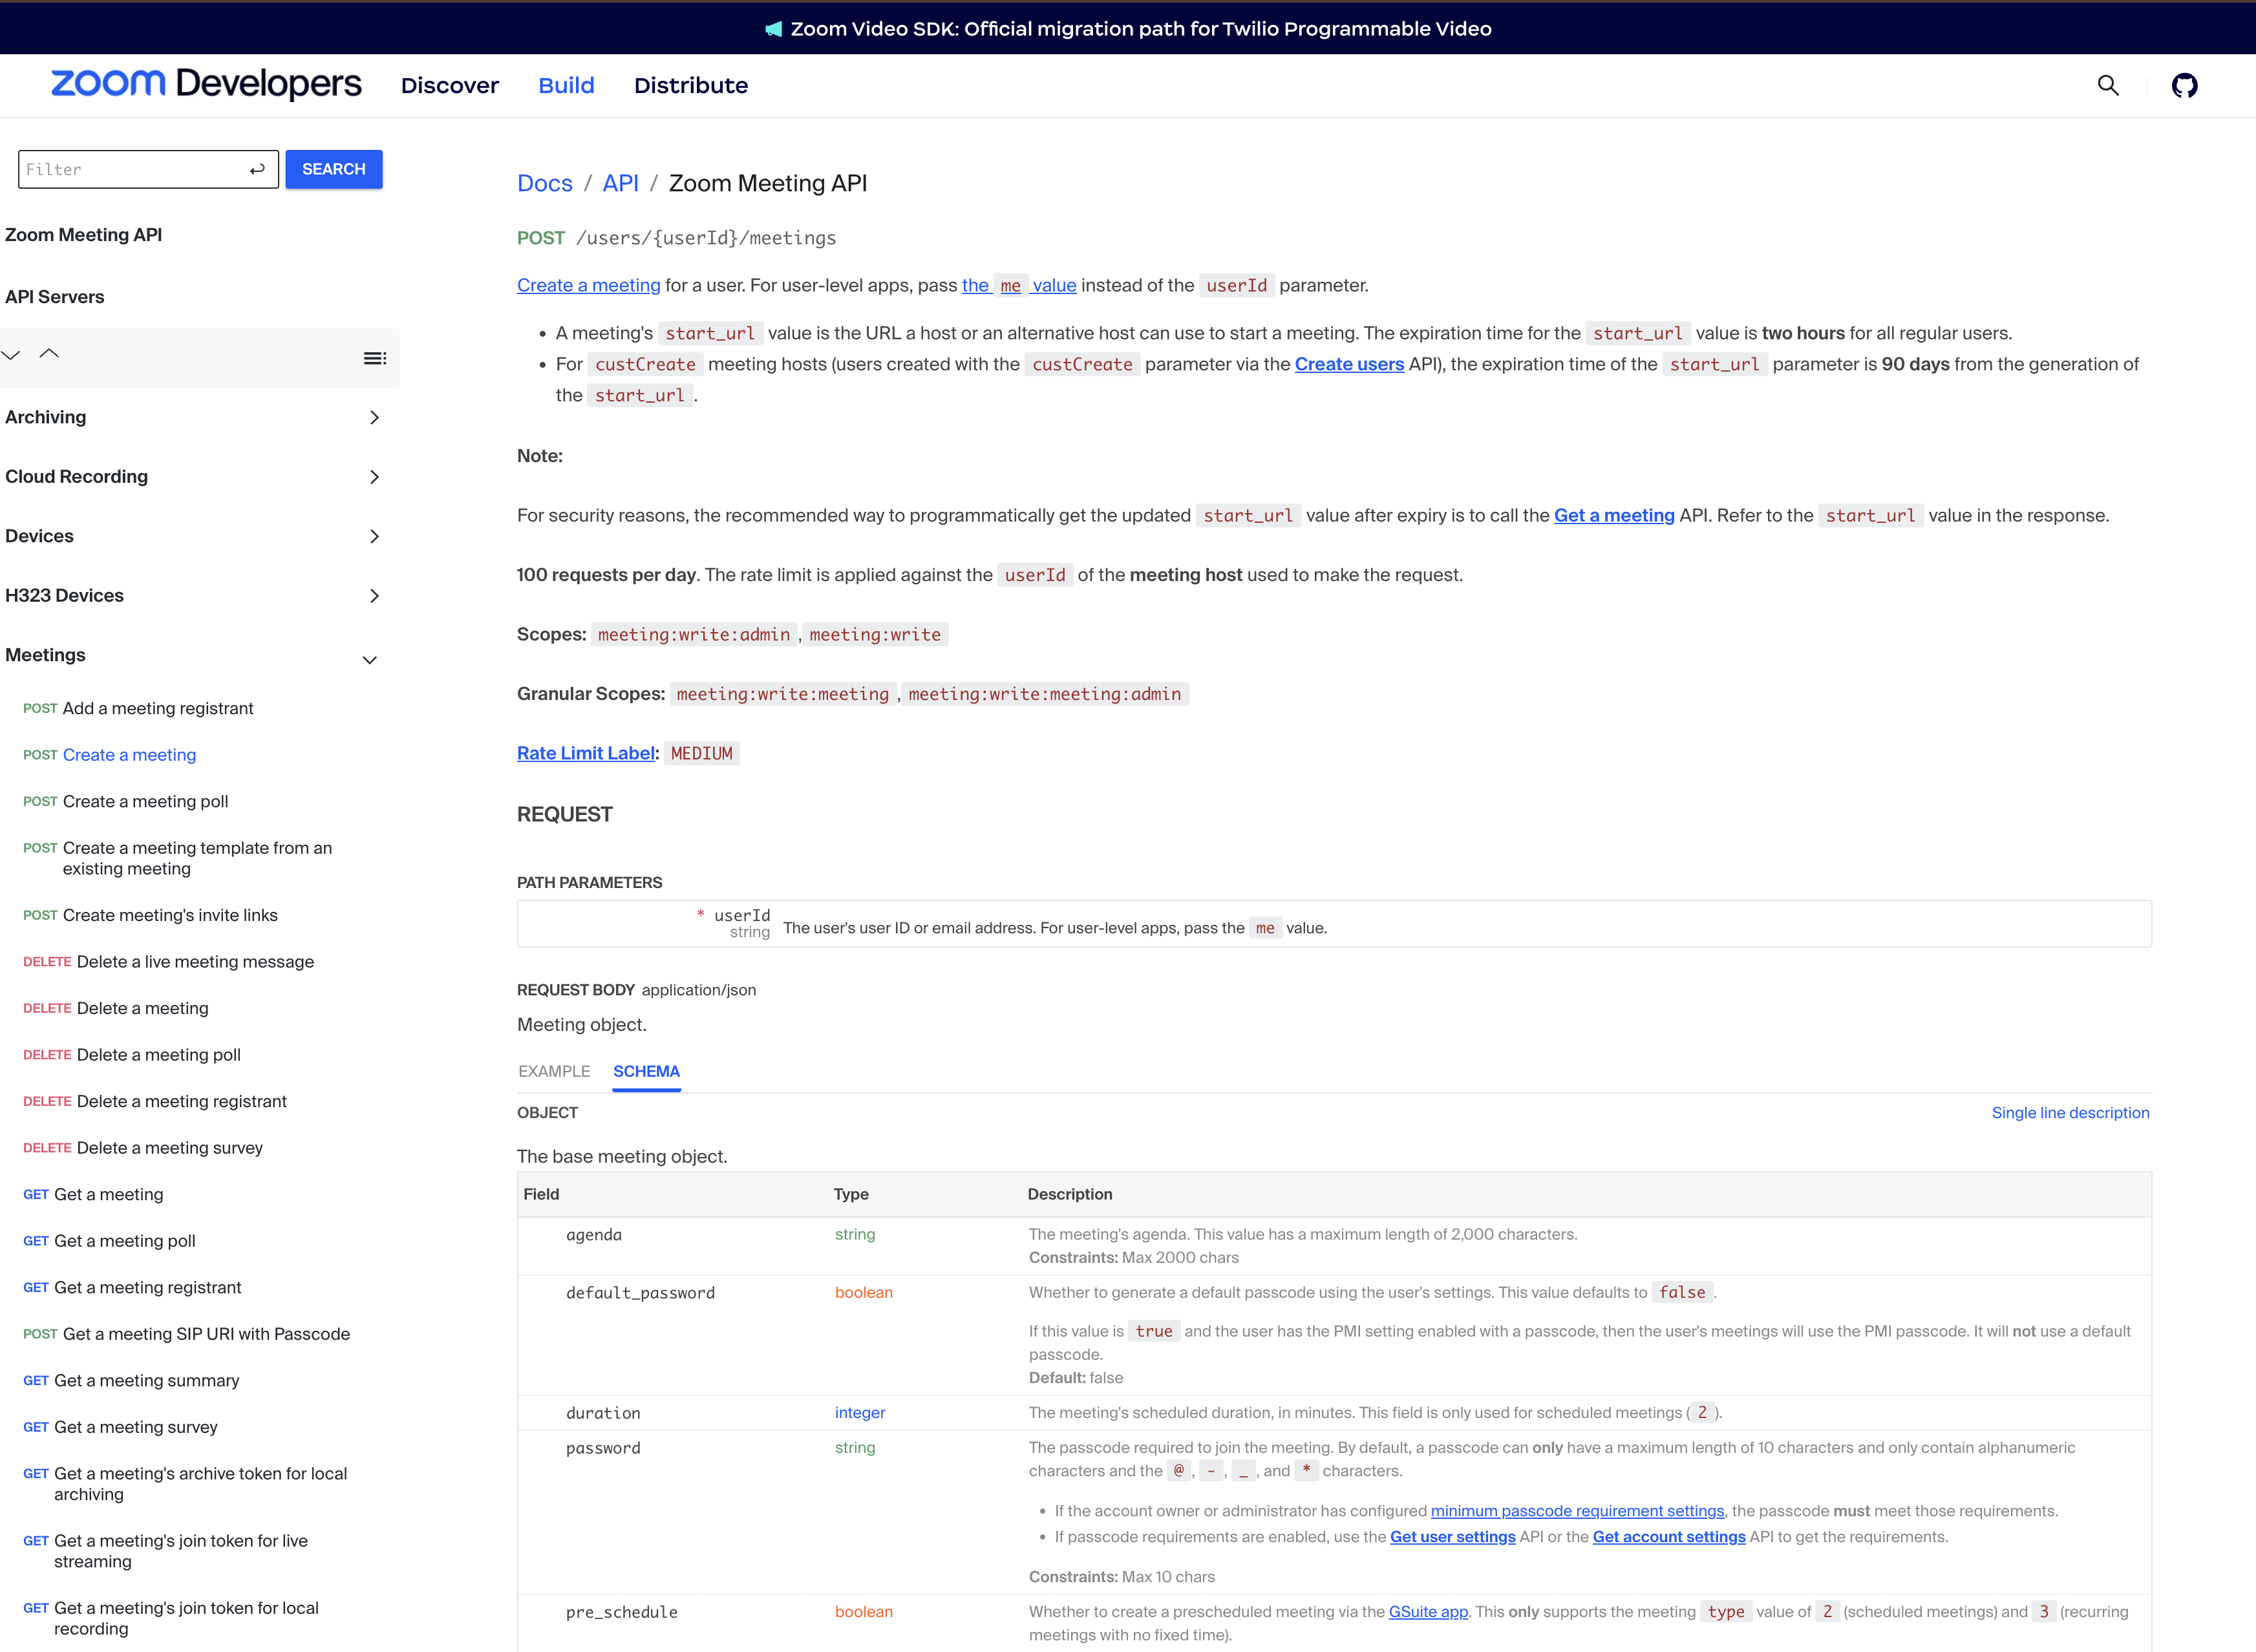Open the 'Get a meeting' API link in note
The image size is (2256, 1652).
[1614, 515]
